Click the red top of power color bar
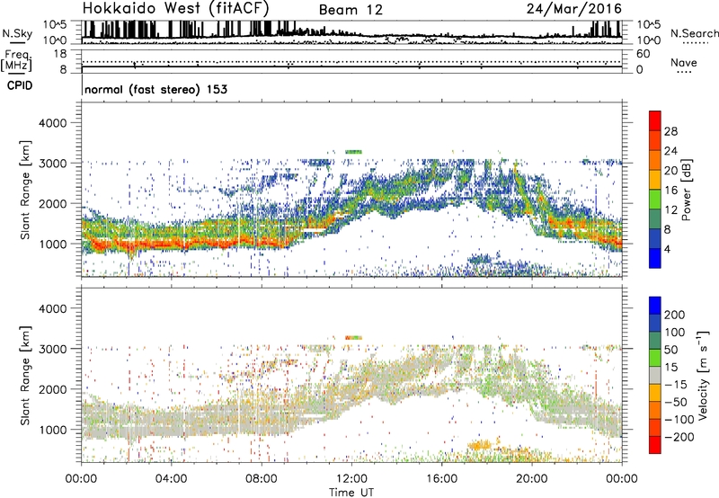Viewport: 719px width, 498px height. tap(655, 120)
